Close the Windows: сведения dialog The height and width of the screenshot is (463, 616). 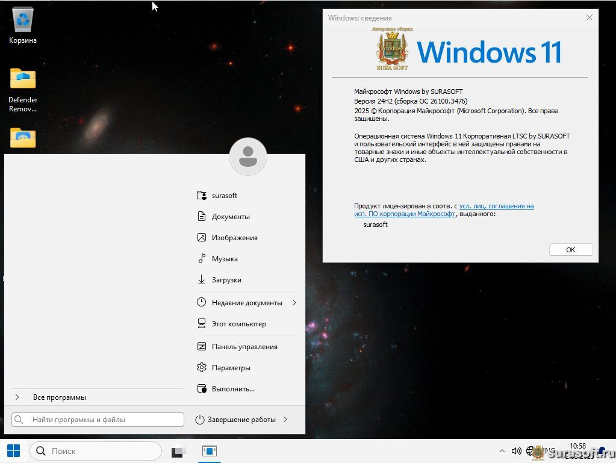(x=590, y=17)
